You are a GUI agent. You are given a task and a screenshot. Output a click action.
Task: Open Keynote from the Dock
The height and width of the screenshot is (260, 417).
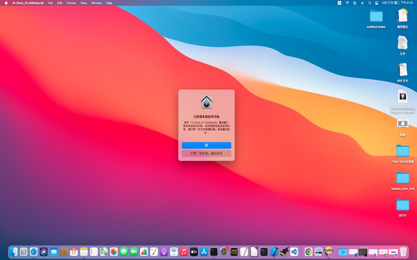click(174, 252)
